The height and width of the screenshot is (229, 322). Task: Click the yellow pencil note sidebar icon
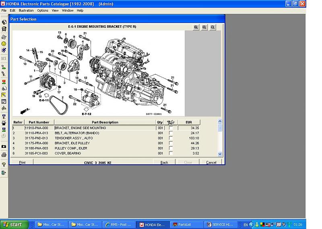click(4, 95)
